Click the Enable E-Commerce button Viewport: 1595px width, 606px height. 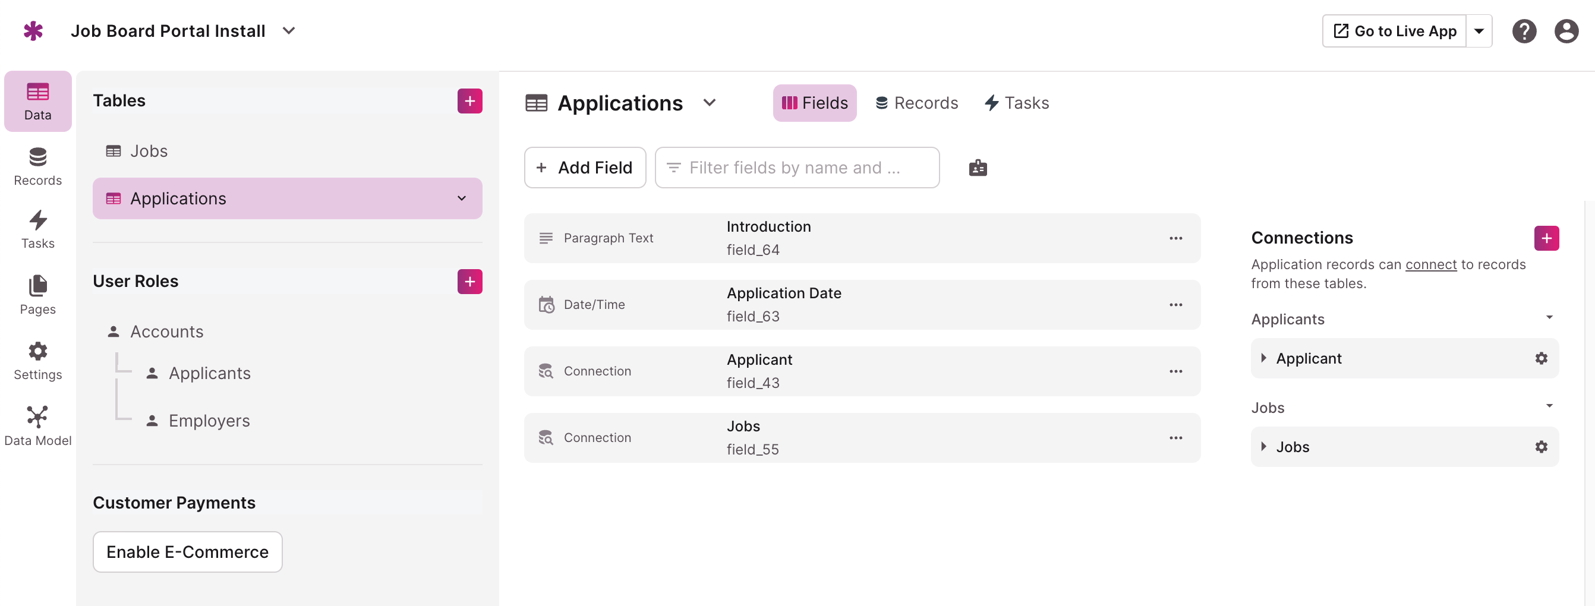coord(187,551)
